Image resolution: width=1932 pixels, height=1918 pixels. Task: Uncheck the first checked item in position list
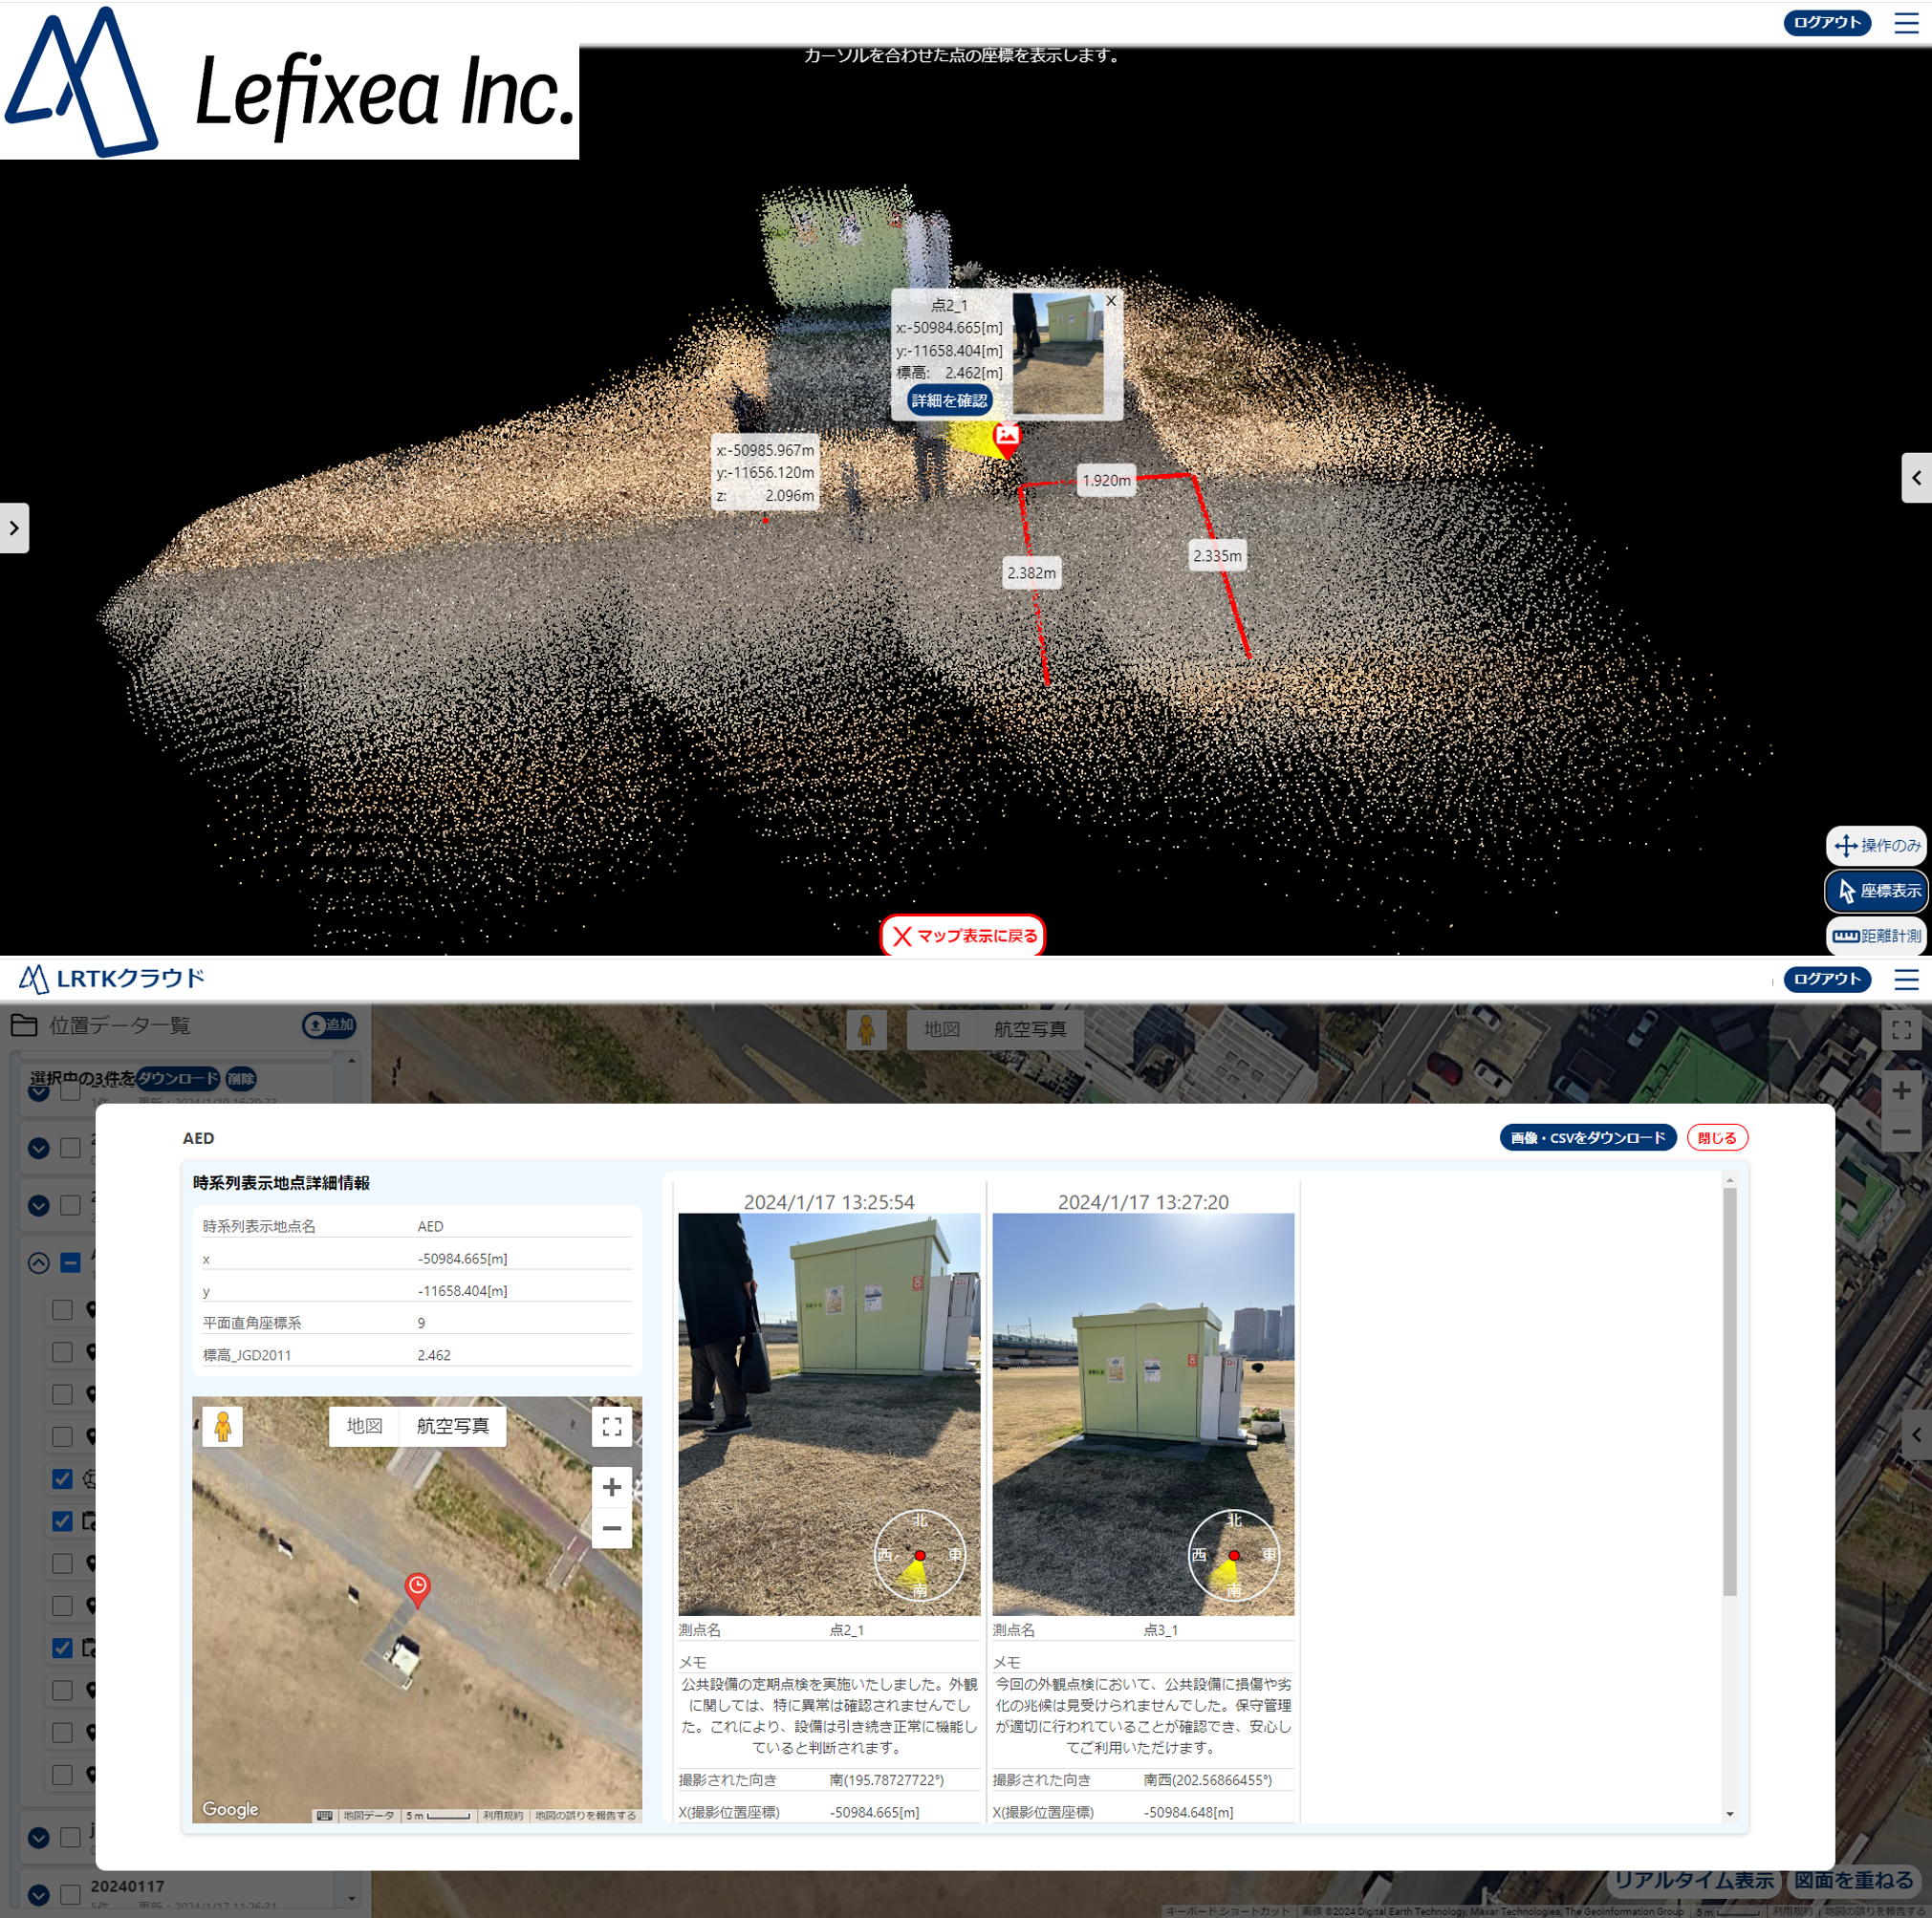pyautogui.click(x=62, y=1478)
